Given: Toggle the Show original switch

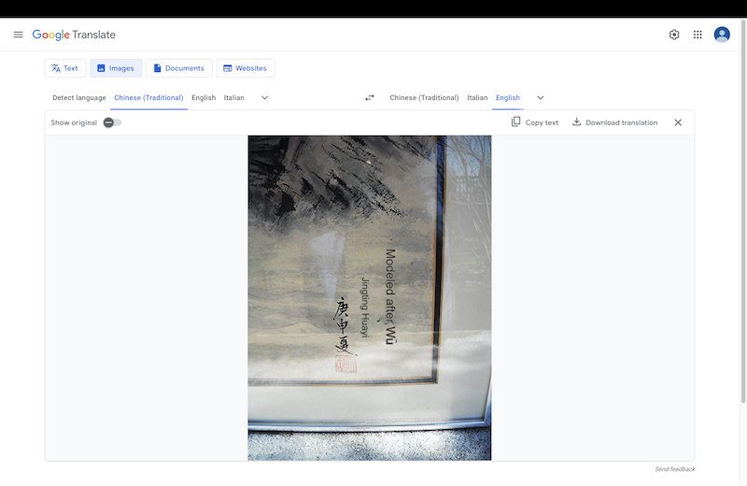Looking at the screenshot, I should [112, 122].
